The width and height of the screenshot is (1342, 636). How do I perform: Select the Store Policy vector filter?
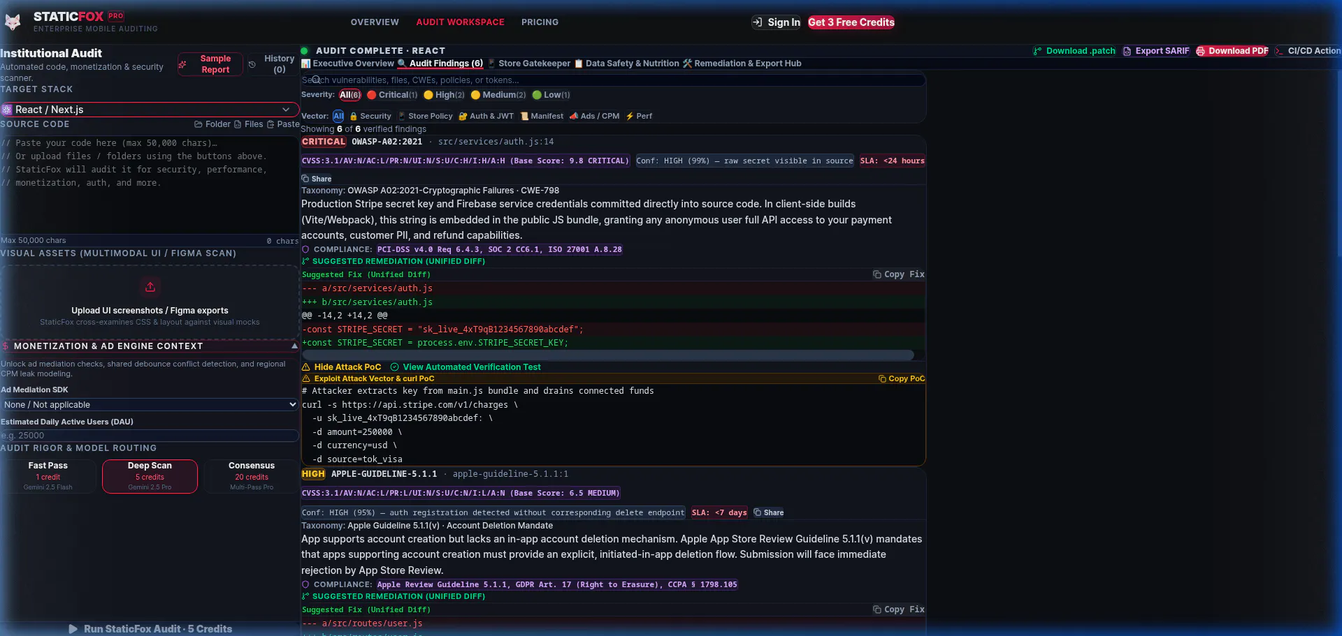point(426,116)
